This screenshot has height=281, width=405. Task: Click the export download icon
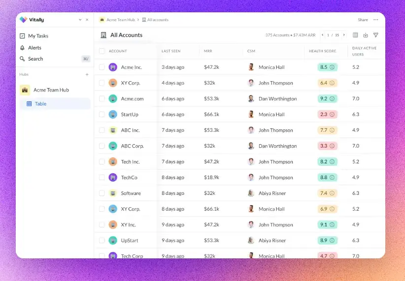coord(366,35)
